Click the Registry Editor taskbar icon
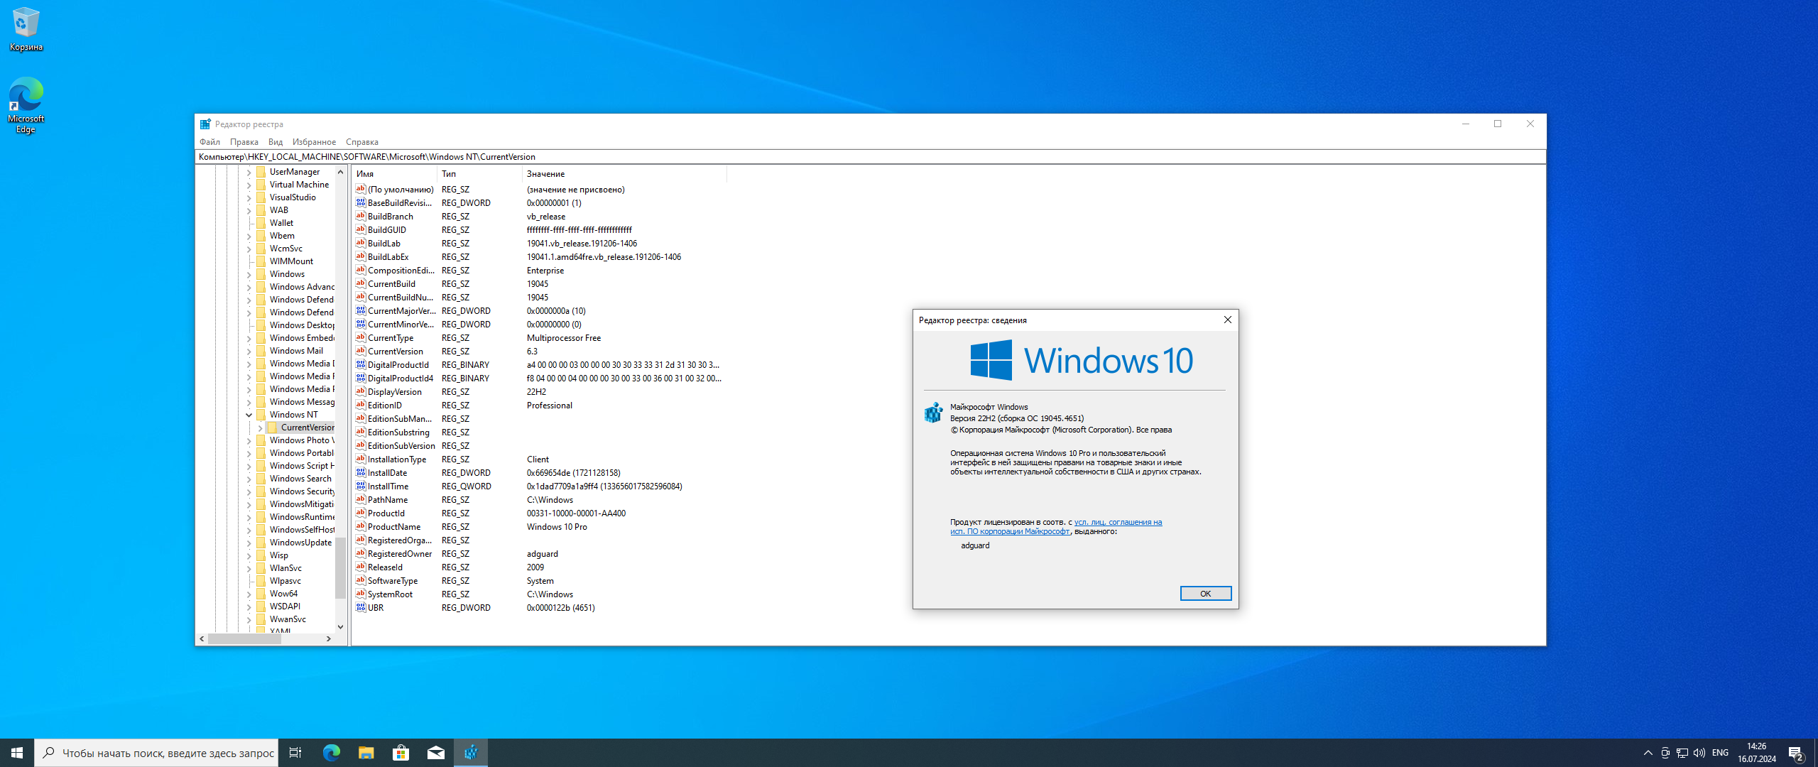 tap(471, 753)
